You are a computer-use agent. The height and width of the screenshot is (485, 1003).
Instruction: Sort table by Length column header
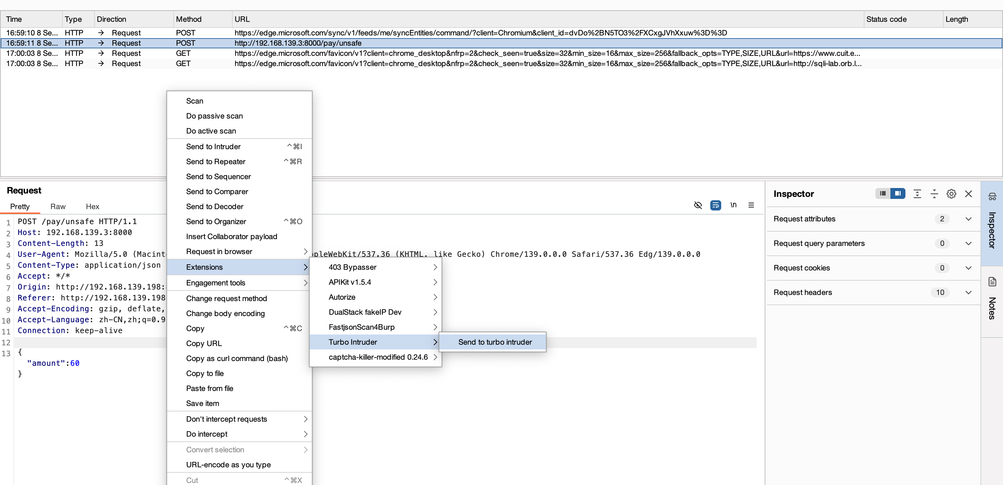[x=972, y=19]
